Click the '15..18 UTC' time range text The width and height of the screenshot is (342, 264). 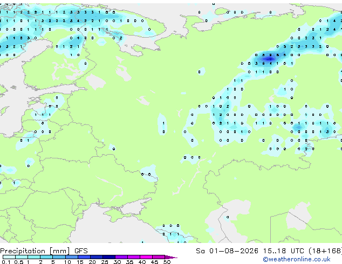tap(284, 251)
